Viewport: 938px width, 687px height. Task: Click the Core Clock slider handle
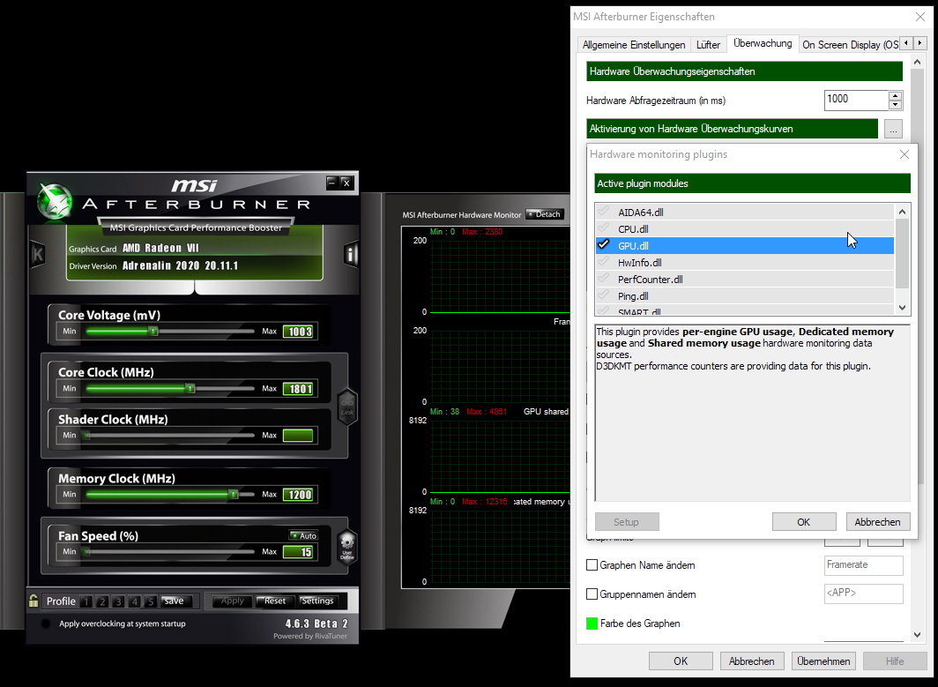tap(190, 388)
